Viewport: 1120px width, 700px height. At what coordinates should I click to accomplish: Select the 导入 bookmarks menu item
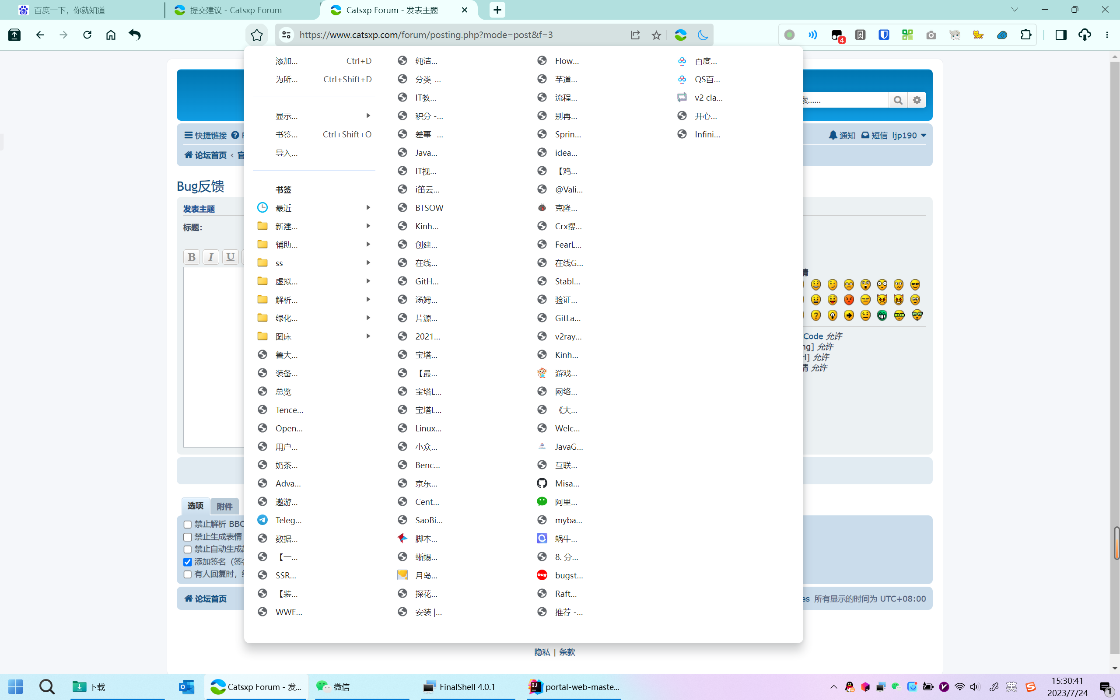(x=287, y=153)
